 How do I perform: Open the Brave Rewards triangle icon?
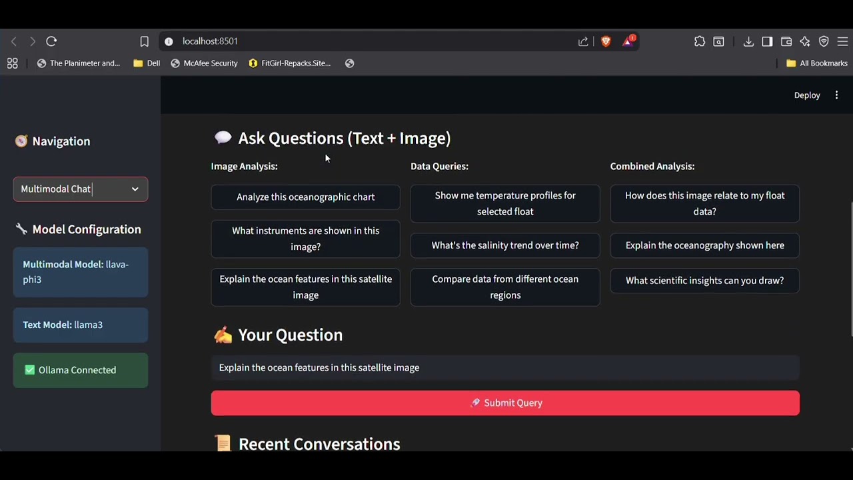tap(628, 41)
